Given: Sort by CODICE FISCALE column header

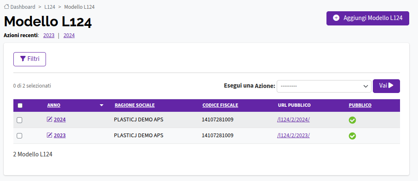Looking at the screenshot, I should (220, 105).
